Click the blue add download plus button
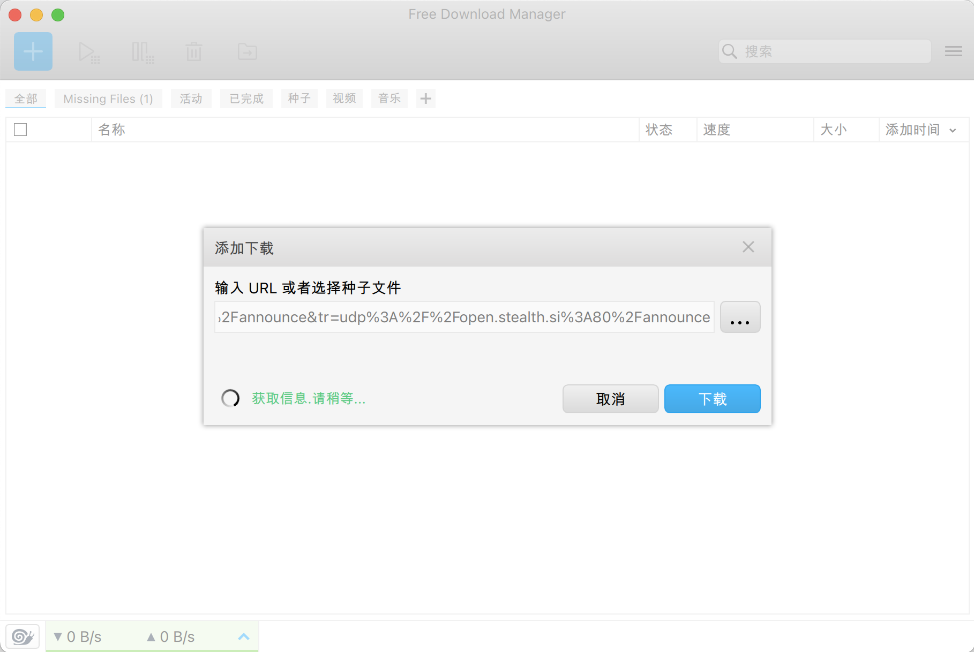 point(33,51)
